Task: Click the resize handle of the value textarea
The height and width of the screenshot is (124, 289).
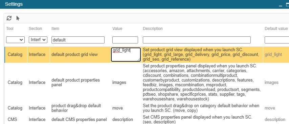Action: (x=139, y=60)
